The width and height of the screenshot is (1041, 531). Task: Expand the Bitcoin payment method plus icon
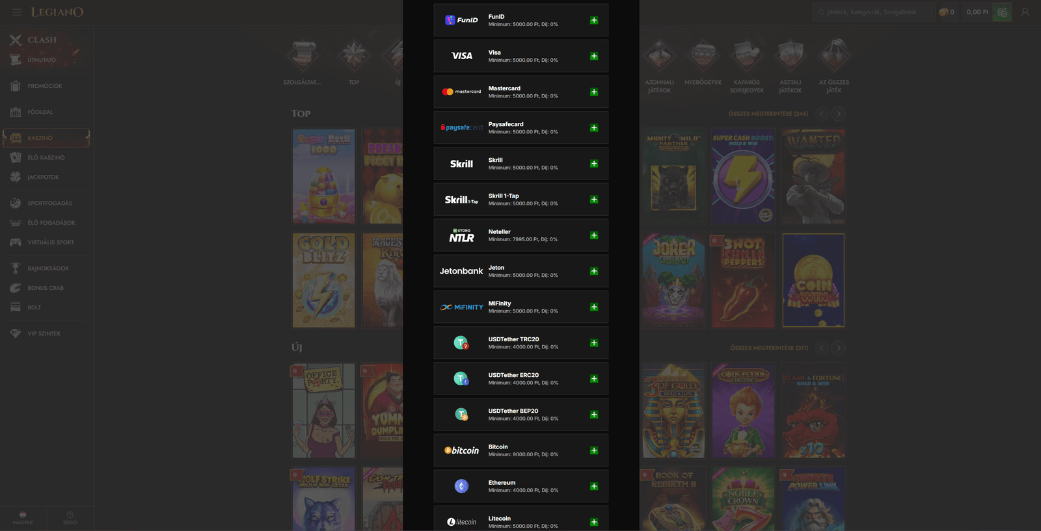594,450
